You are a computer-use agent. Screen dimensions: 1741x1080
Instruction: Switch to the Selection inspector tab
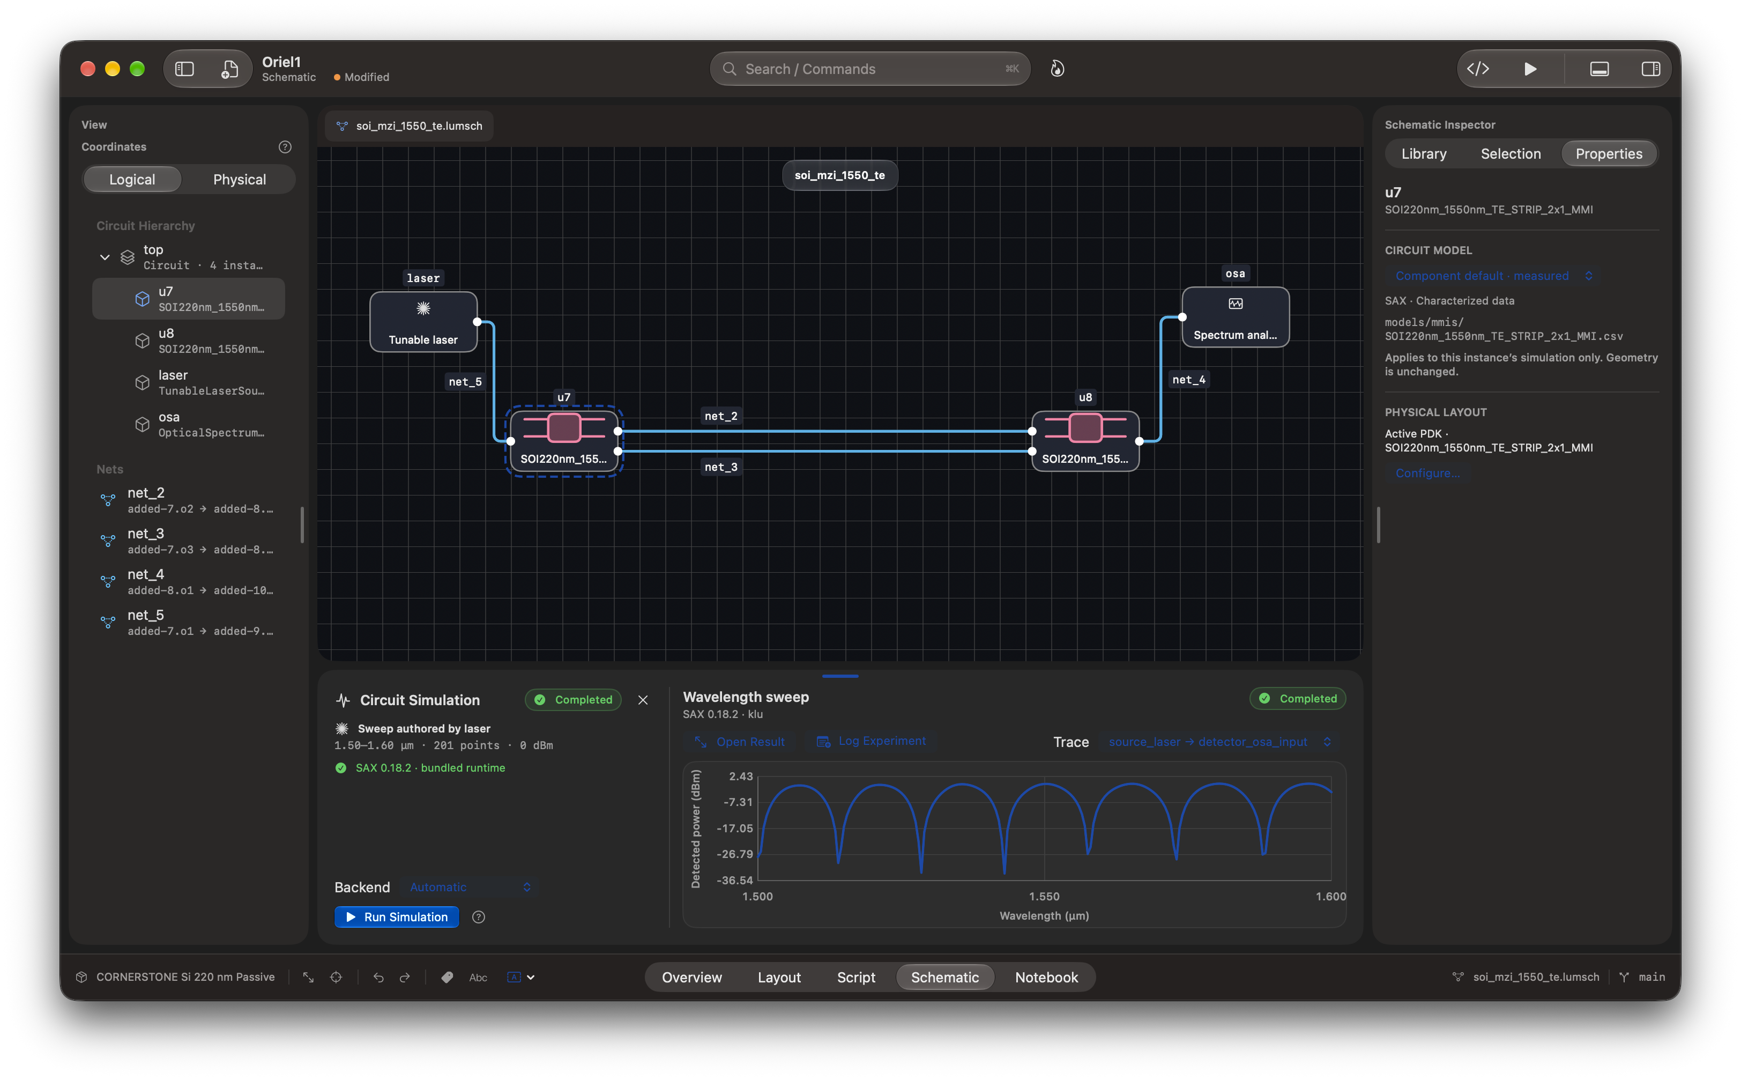1511,153
